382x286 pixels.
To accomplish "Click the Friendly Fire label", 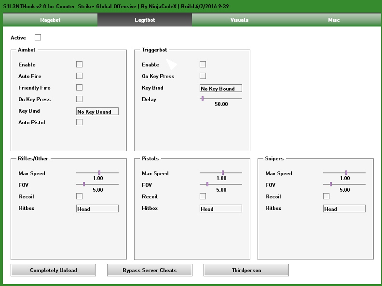I will click(34, 88).
